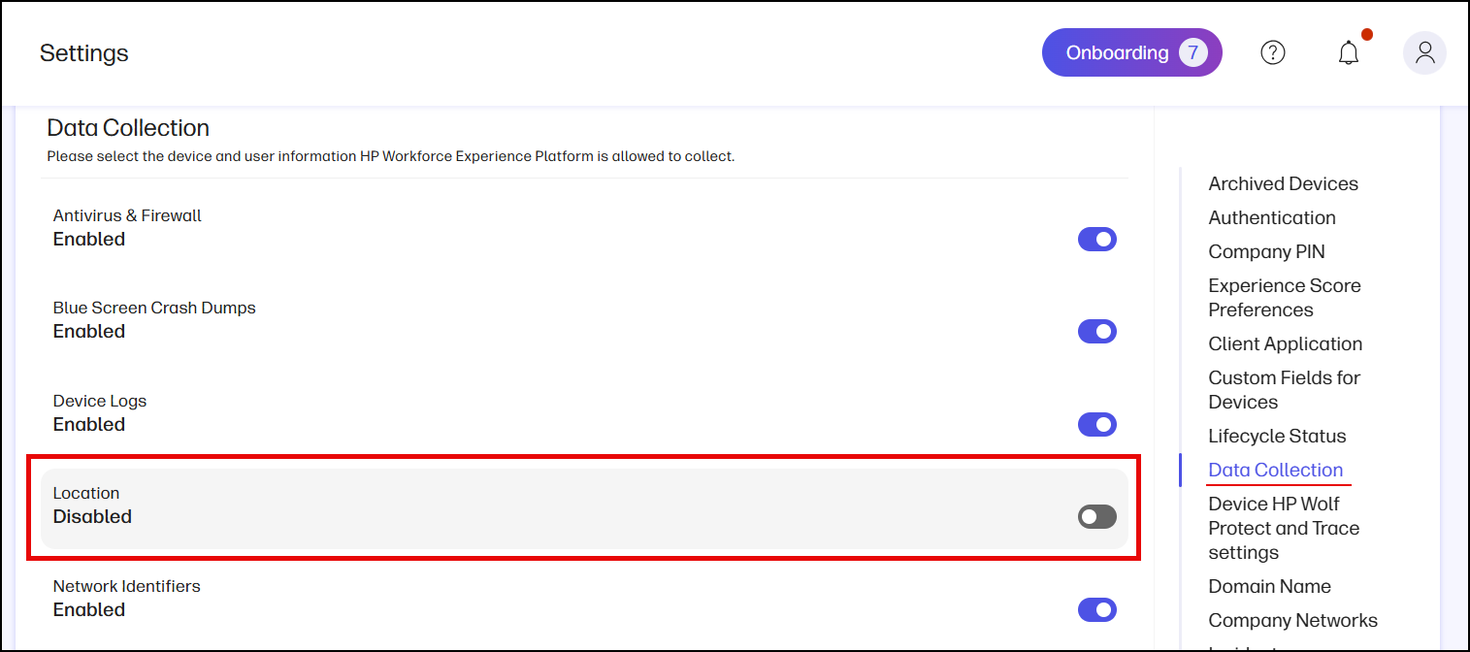Viewport: 1470px width, 652px height.
Task: Go to Company PIN settings
Action: (x=1266, y=251)
